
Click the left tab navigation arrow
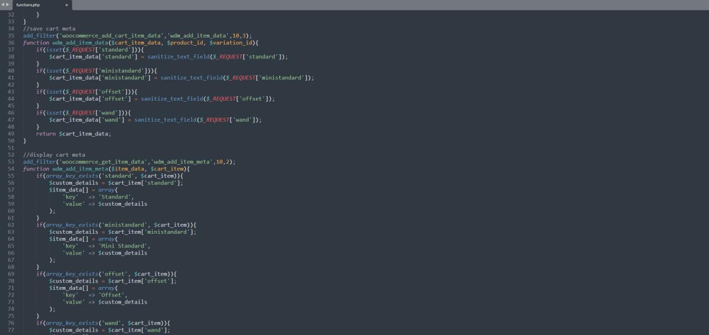2,5
